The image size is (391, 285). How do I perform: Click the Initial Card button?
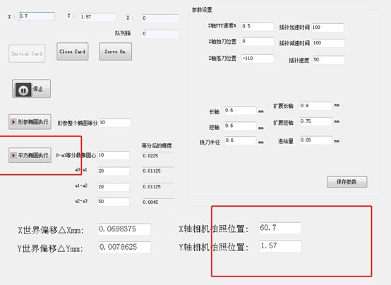27,54
